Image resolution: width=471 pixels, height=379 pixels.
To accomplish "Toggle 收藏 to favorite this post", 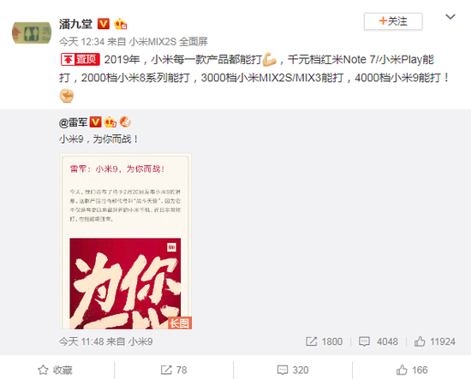I will click(56, 370).
